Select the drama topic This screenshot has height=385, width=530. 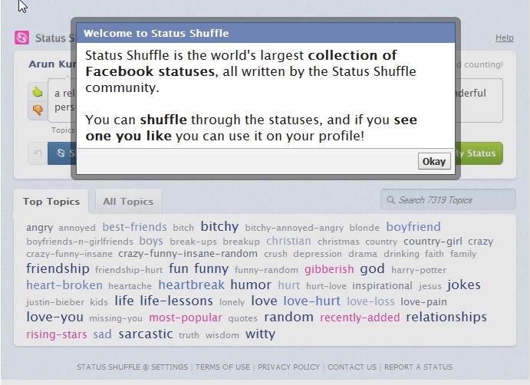coord(363,254)
